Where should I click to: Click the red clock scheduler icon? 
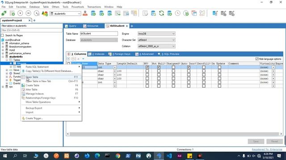pyautogui.click(x=177, y=13)
